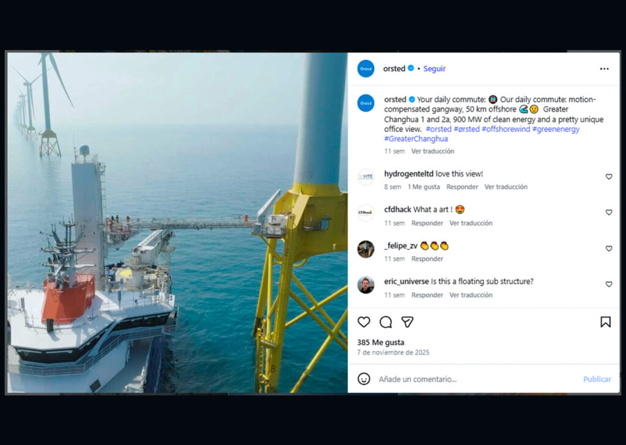Screen dimensions: 626x445
Task: Expand caption translation with Ver traducción
Action: click(x=432, y=151)
